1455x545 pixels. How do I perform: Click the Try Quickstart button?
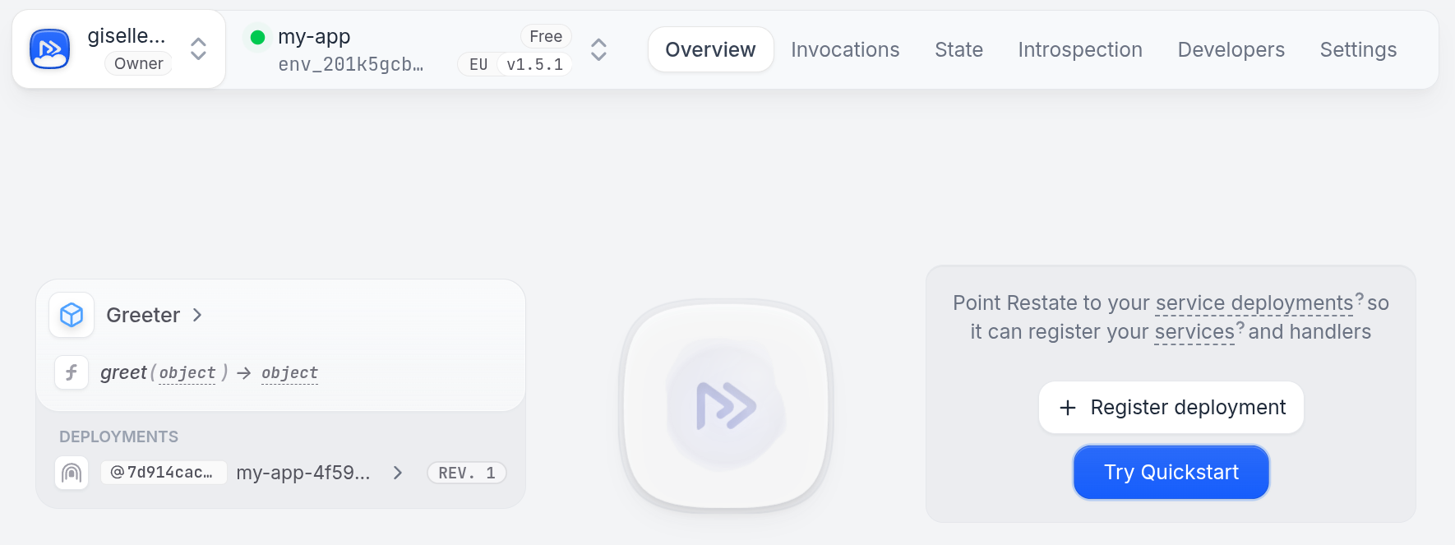[x=1171, y=472]
